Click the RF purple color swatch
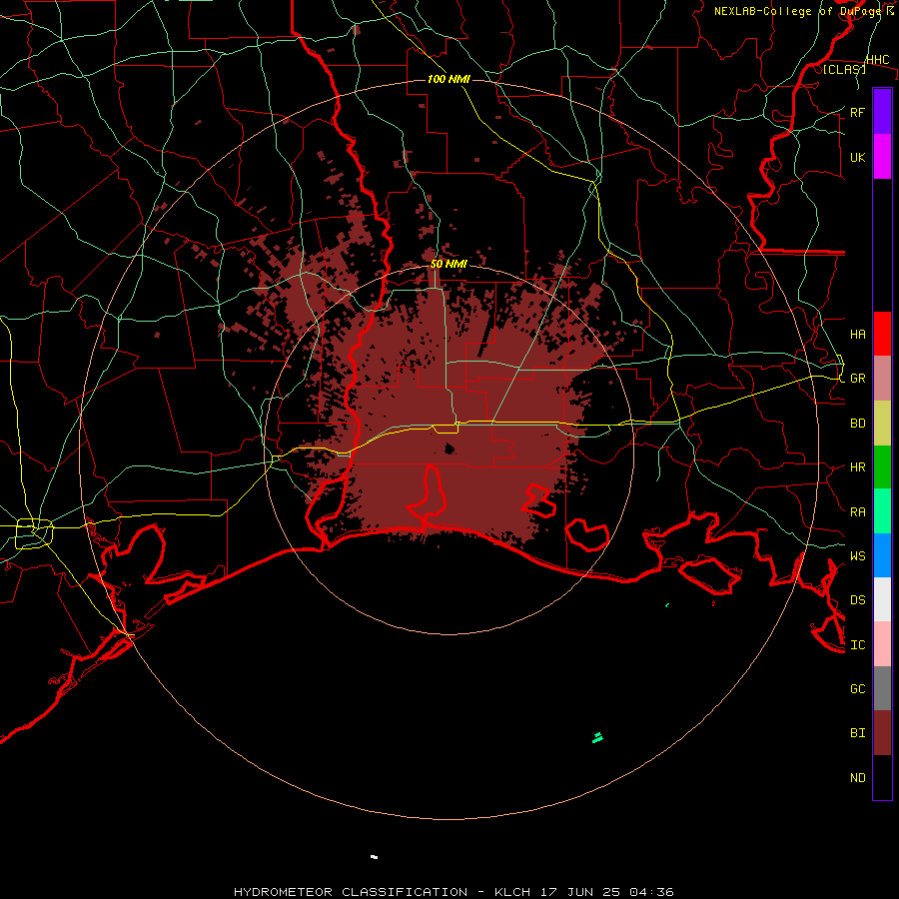This screenshot has height=899, width=899. click(x=882, y=111)
